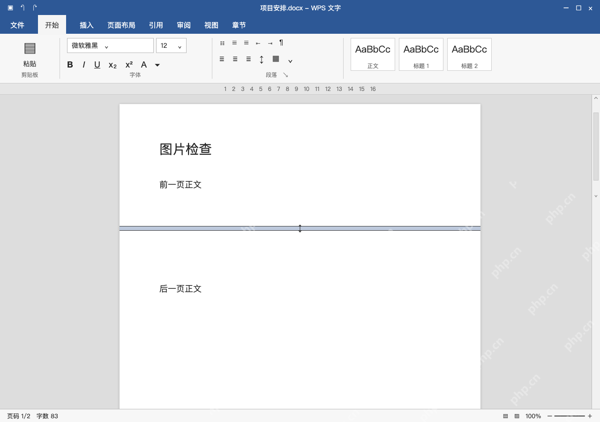Screen dimensions: 600x422
Task: Toggle subscript formatting
Action: 112,65
